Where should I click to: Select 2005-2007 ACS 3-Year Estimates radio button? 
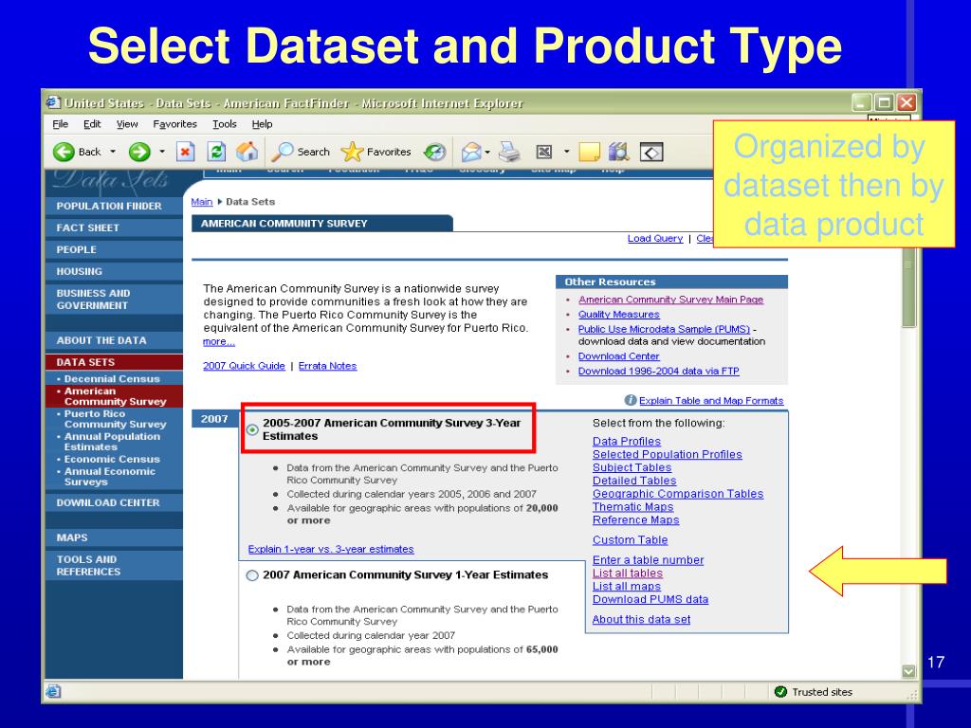(252, 429)
